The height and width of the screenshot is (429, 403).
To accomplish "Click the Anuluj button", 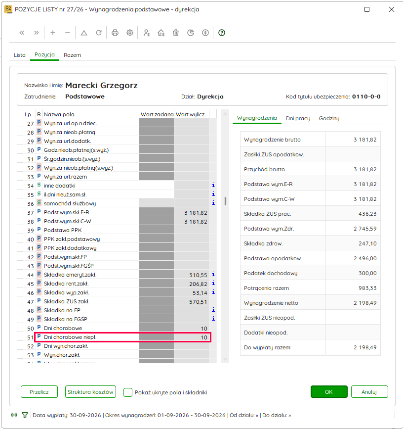I will coord(369,392).
